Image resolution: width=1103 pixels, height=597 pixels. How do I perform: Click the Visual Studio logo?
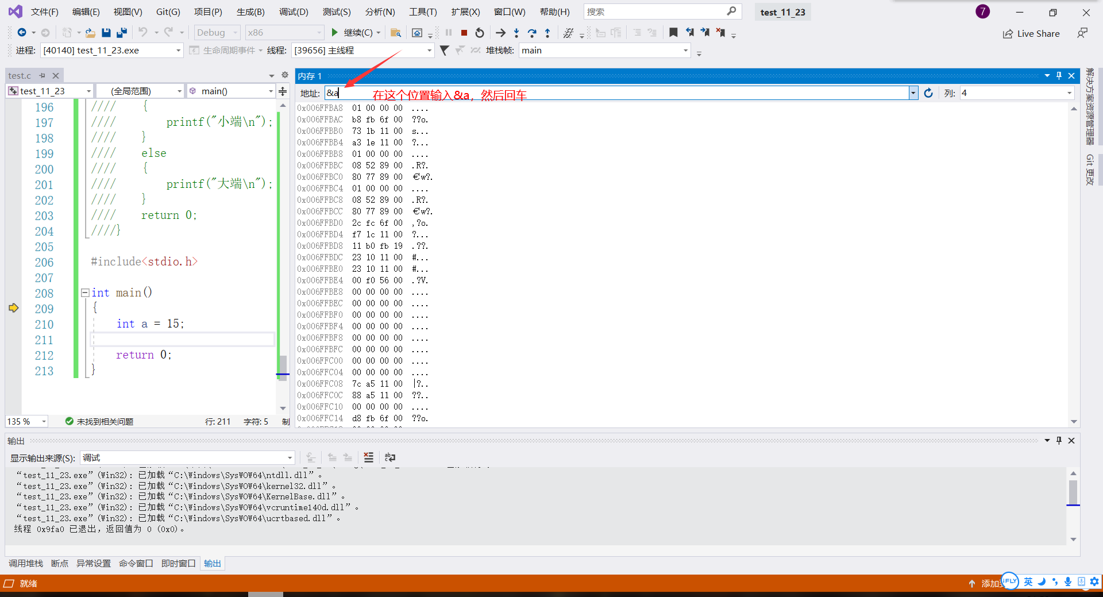point(16,11)
